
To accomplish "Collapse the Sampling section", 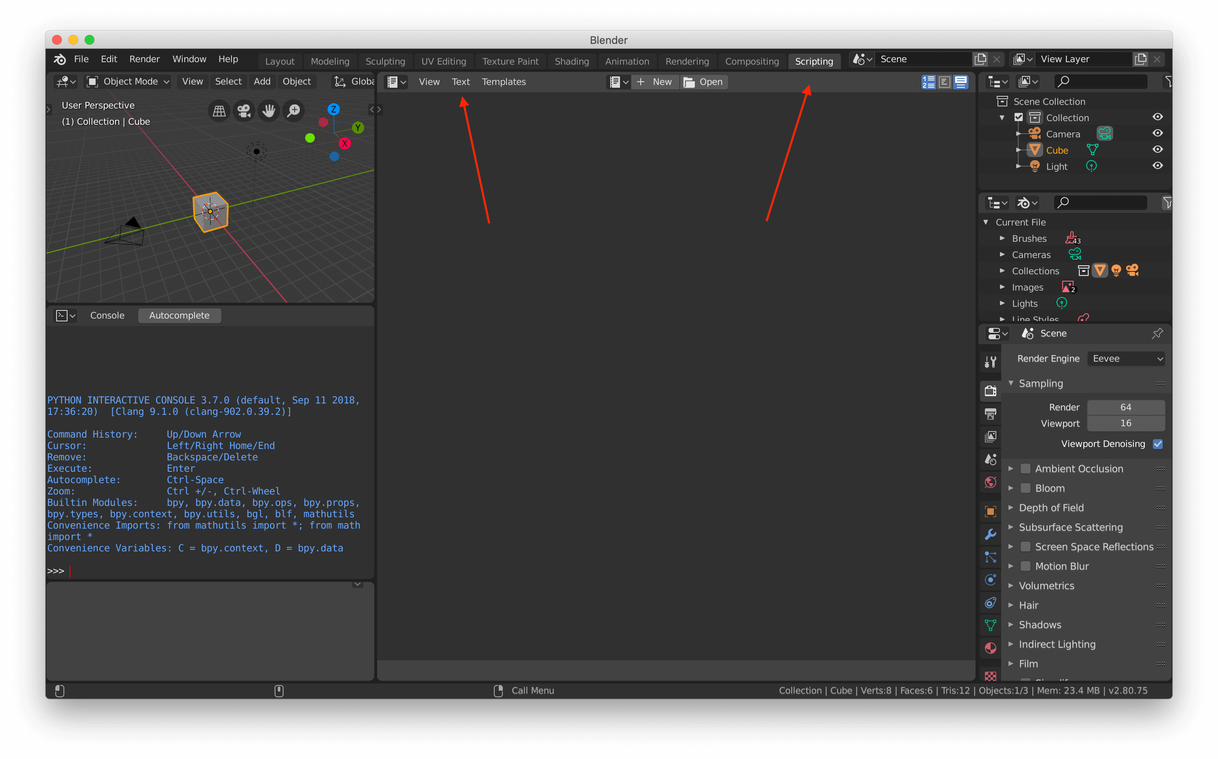I will [1011, 383].
